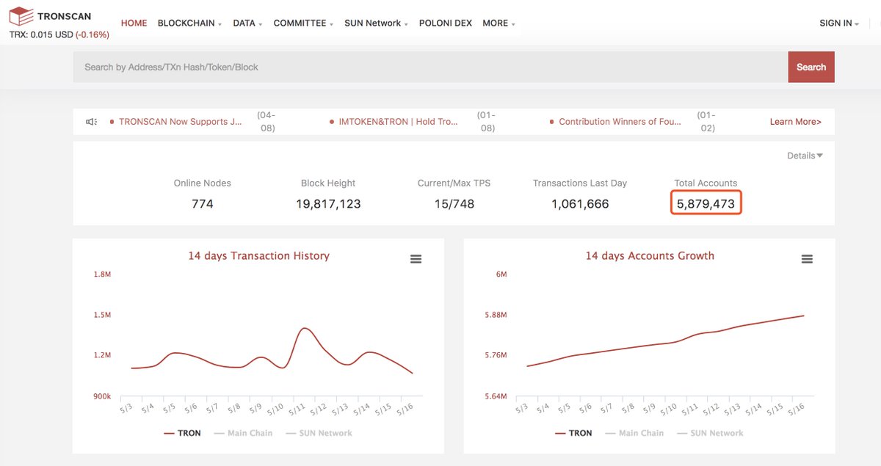Click the Block Height value 19,817,123

(x=328, y=204)
